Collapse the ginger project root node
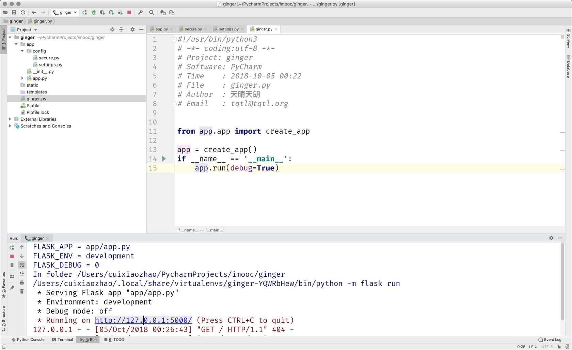The image size is (572, 350). tap(10, 37)
